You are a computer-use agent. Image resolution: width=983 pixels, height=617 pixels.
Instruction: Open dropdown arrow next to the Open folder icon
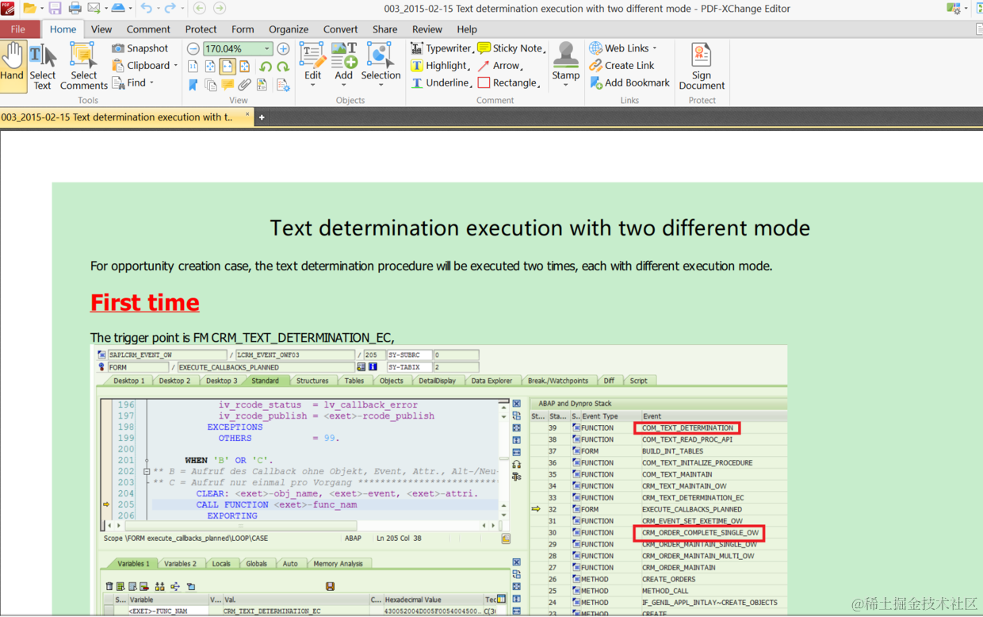41,9
